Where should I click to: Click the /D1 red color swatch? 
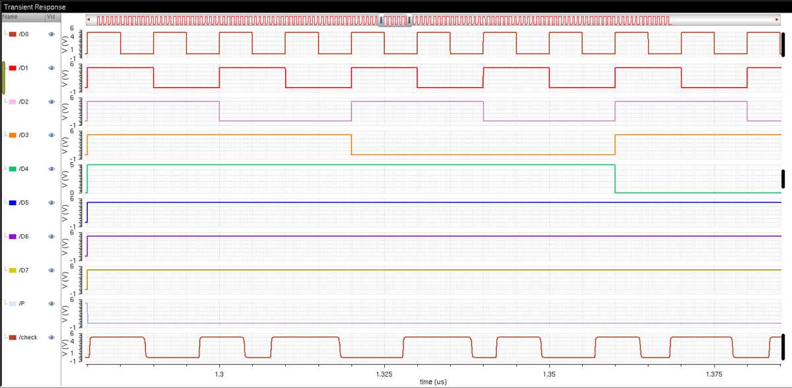point(13,68)
